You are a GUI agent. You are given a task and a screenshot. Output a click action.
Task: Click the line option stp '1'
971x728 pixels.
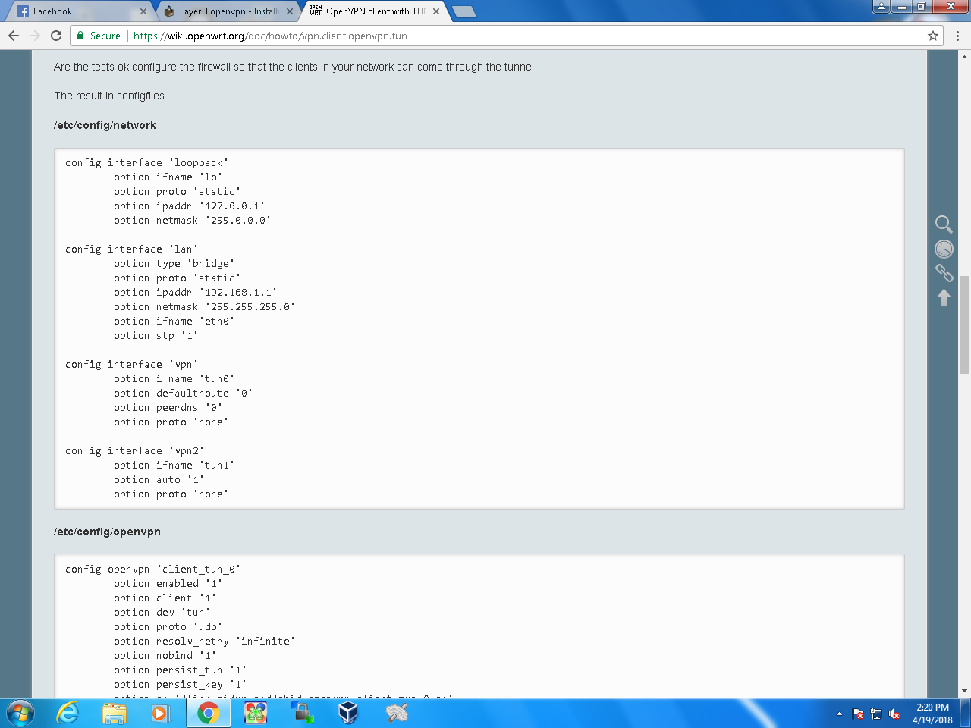(x=156, y=335)
